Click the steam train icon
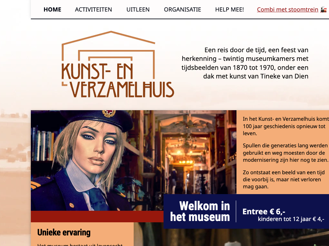329x246 pixels. tap(323, 10)
